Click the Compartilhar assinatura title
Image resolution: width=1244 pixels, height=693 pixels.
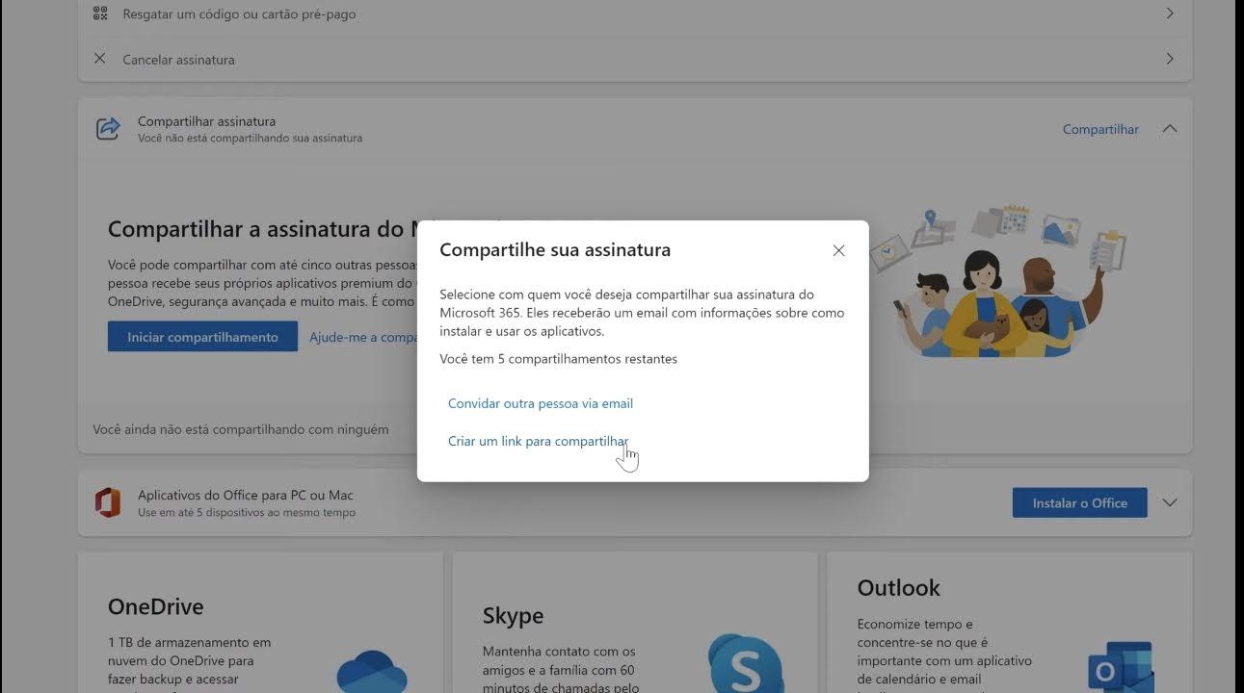[206, 121]
